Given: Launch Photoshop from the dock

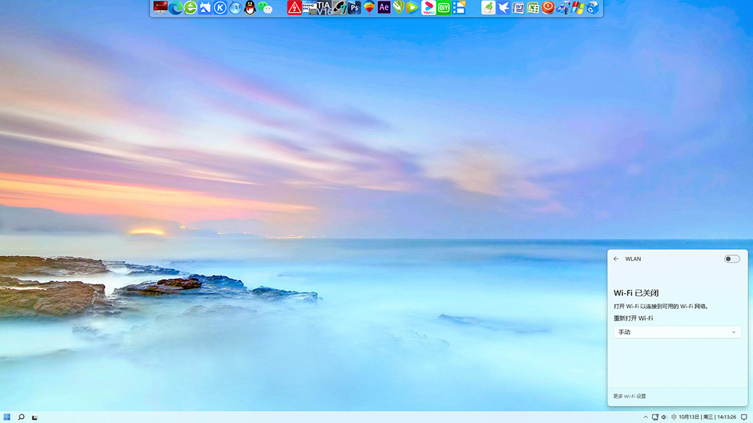Looking at the screenshot, I should coord(354,8).
